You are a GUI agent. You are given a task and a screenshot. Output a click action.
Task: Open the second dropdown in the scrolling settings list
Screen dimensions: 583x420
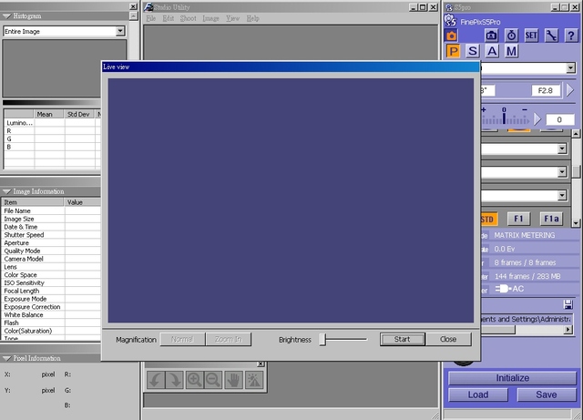point(562,172)
